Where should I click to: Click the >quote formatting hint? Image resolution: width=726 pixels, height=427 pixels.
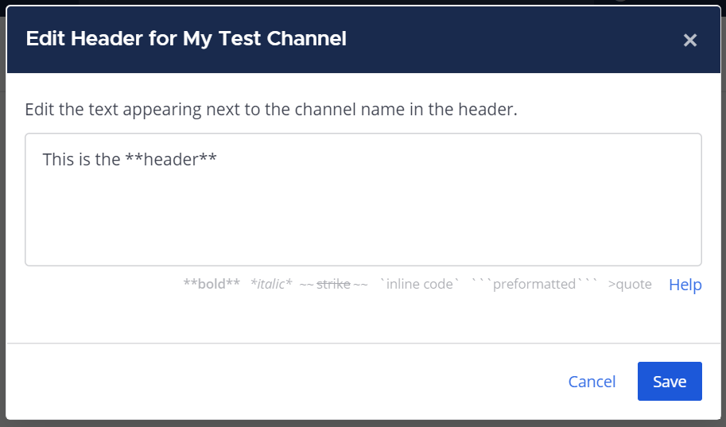630,284
